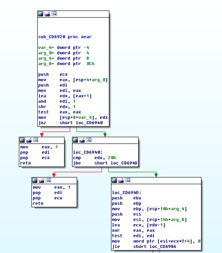Click 'mov esi, [esp+14h+arg_8]' instruction
This screenshot has width=222, height=253.
click(x=150, y=219)
